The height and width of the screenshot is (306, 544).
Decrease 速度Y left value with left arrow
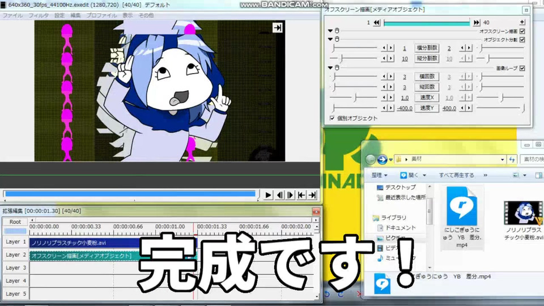click(x=384, y=108)
